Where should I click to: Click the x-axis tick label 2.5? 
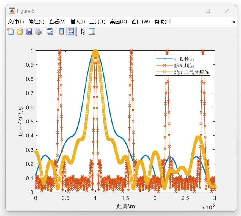tap(185, 198)
